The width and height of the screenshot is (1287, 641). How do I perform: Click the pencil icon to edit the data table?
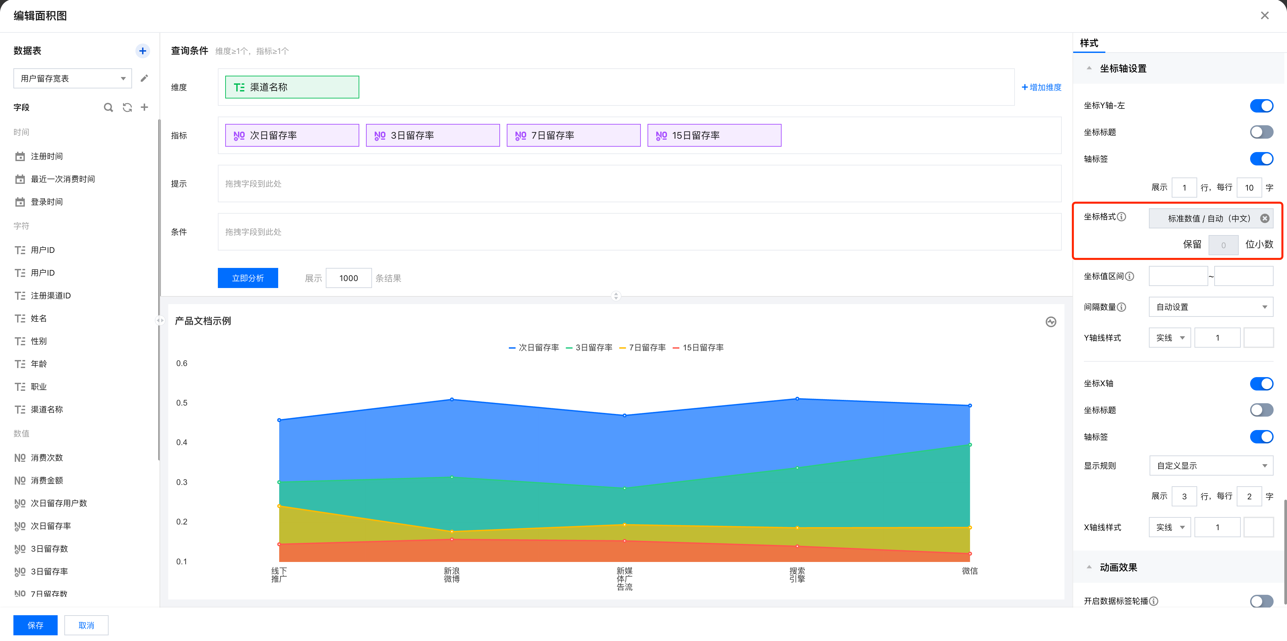tap(144, 78)
